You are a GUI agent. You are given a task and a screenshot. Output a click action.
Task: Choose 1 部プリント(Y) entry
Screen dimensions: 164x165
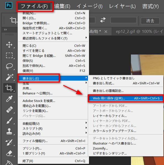click(54, 153)
